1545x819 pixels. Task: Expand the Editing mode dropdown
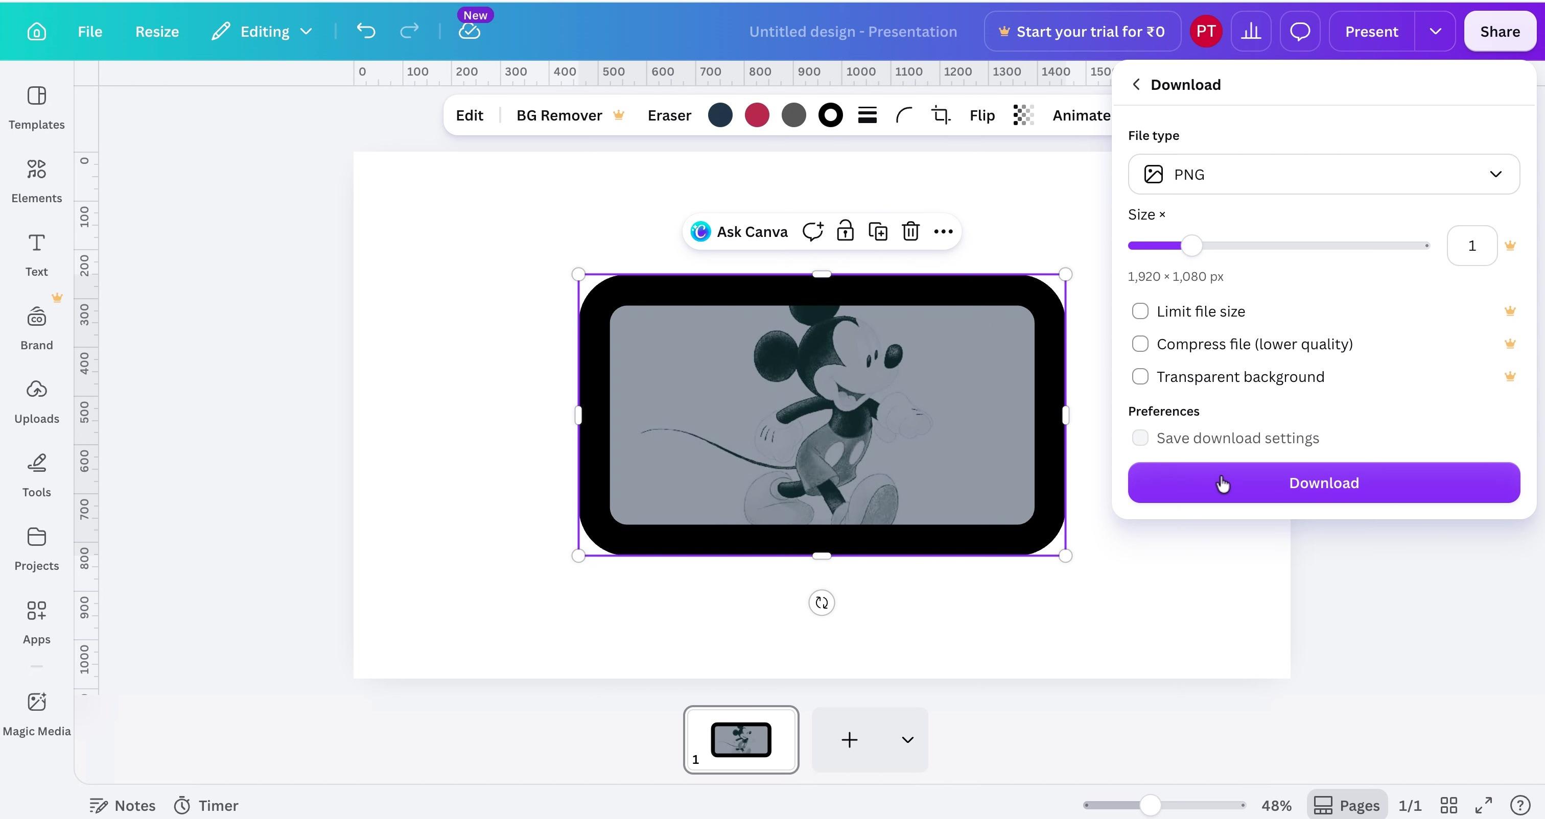[262, 31]
